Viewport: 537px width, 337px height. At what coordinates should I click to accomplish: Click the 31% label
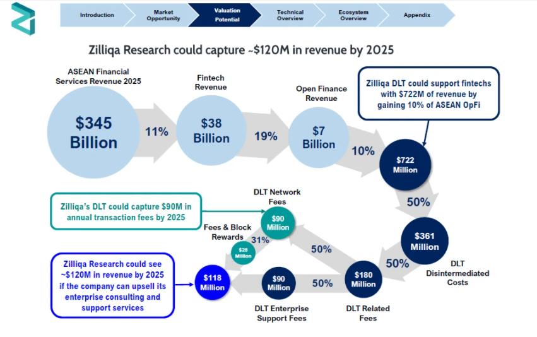pyautogui.click(x=260, y=240)
